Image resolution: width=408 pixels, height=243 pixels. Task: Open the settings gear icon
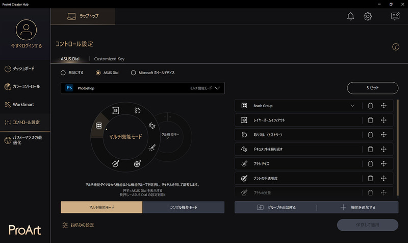368,16
